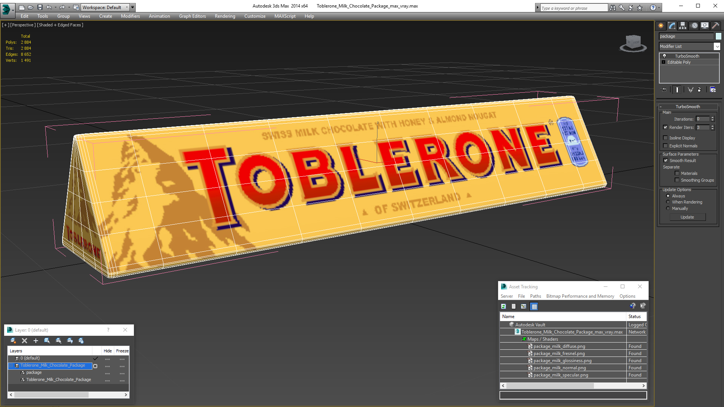Viewport: 724px width, 407px height.
Task: Open the Display command panel tab
Action: pos(705,26)
